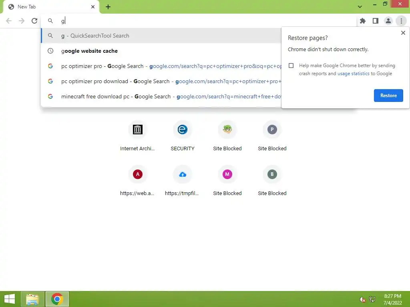The width and height of the screenshot is (410, 307).
Task: Open the usage statistics link
Action: (353, 74)
